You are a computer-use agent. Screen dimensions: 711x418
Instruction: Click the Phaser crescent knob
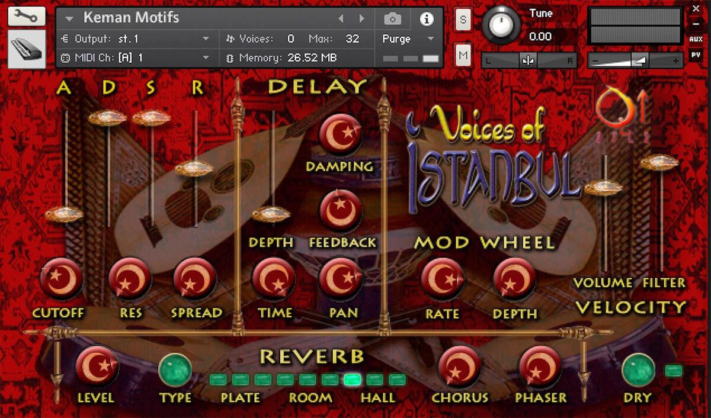pyautogui.click(x=540, y=367)
